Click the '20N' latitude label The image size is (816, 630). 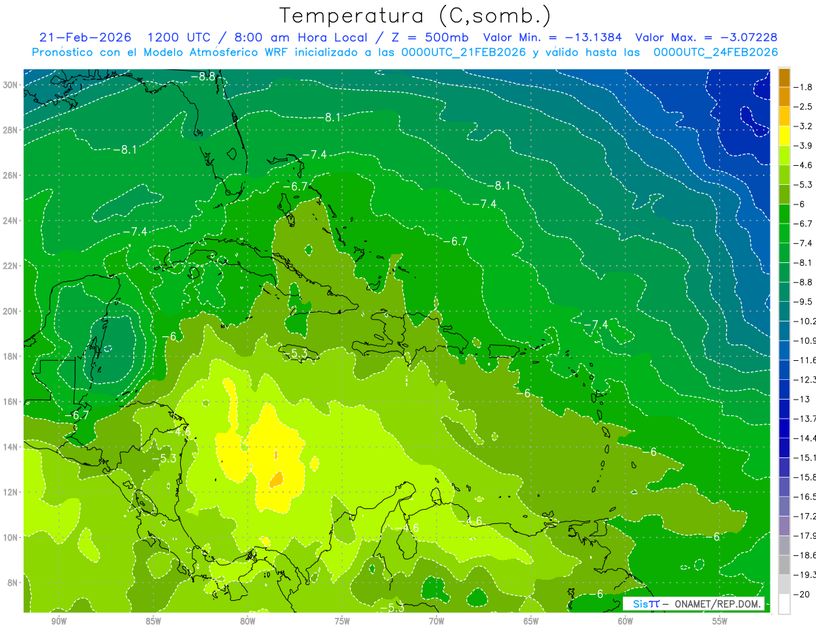coord(10,311)
